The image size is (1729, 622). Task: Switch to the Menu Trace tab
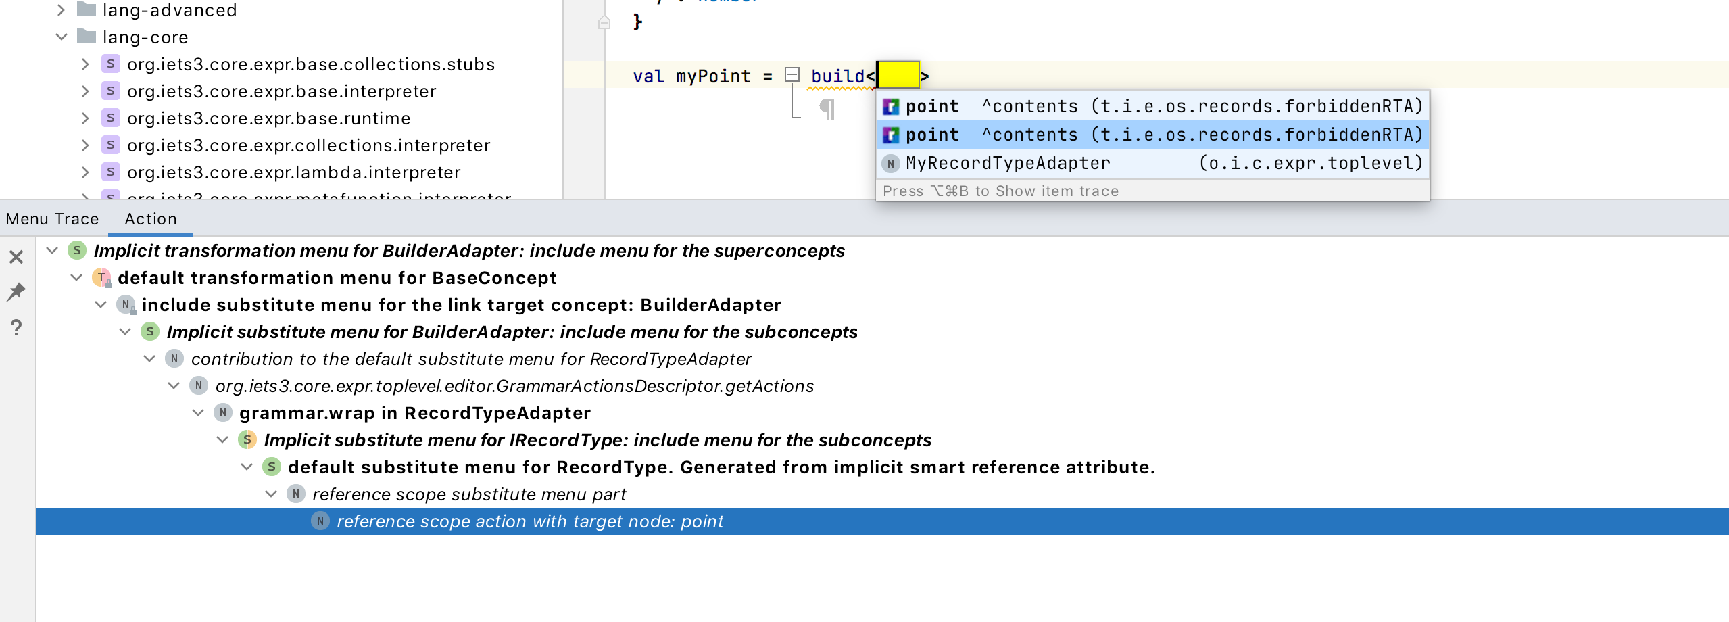point(53,218)
